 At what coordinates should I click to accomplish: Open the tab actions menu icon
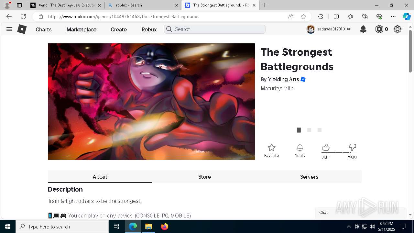coord(19,5)
